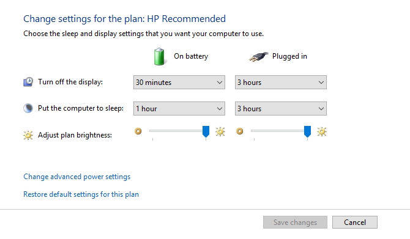The height and width of the screenshot is (239, 410).
Task: Click the green battery icon
Action: point(159,56)
